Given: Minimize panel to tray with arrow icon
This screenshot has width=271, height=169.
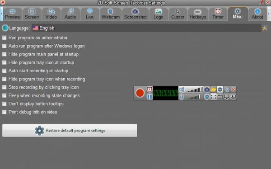Looking at the screenshot, I should point(227,89).
